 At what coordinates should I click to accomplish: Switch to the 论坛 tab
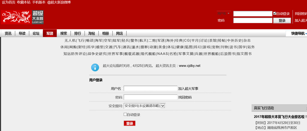click(36, 33)
